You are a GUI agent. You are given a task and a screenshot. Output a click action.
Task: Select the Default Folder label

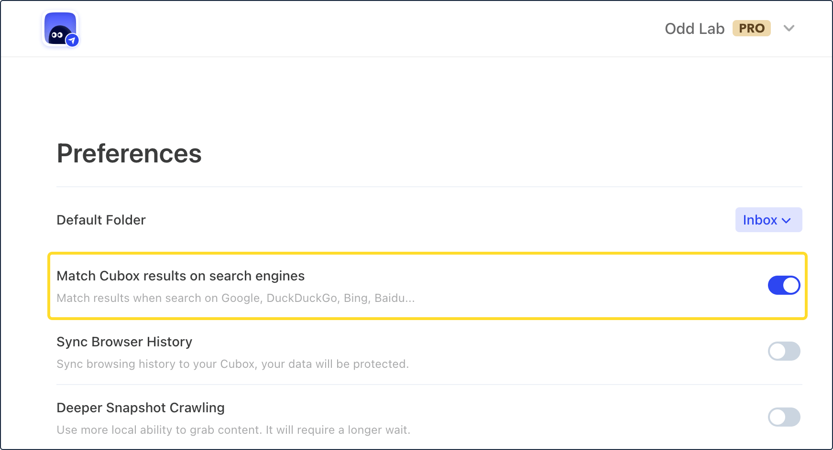[x=101, y=220]
